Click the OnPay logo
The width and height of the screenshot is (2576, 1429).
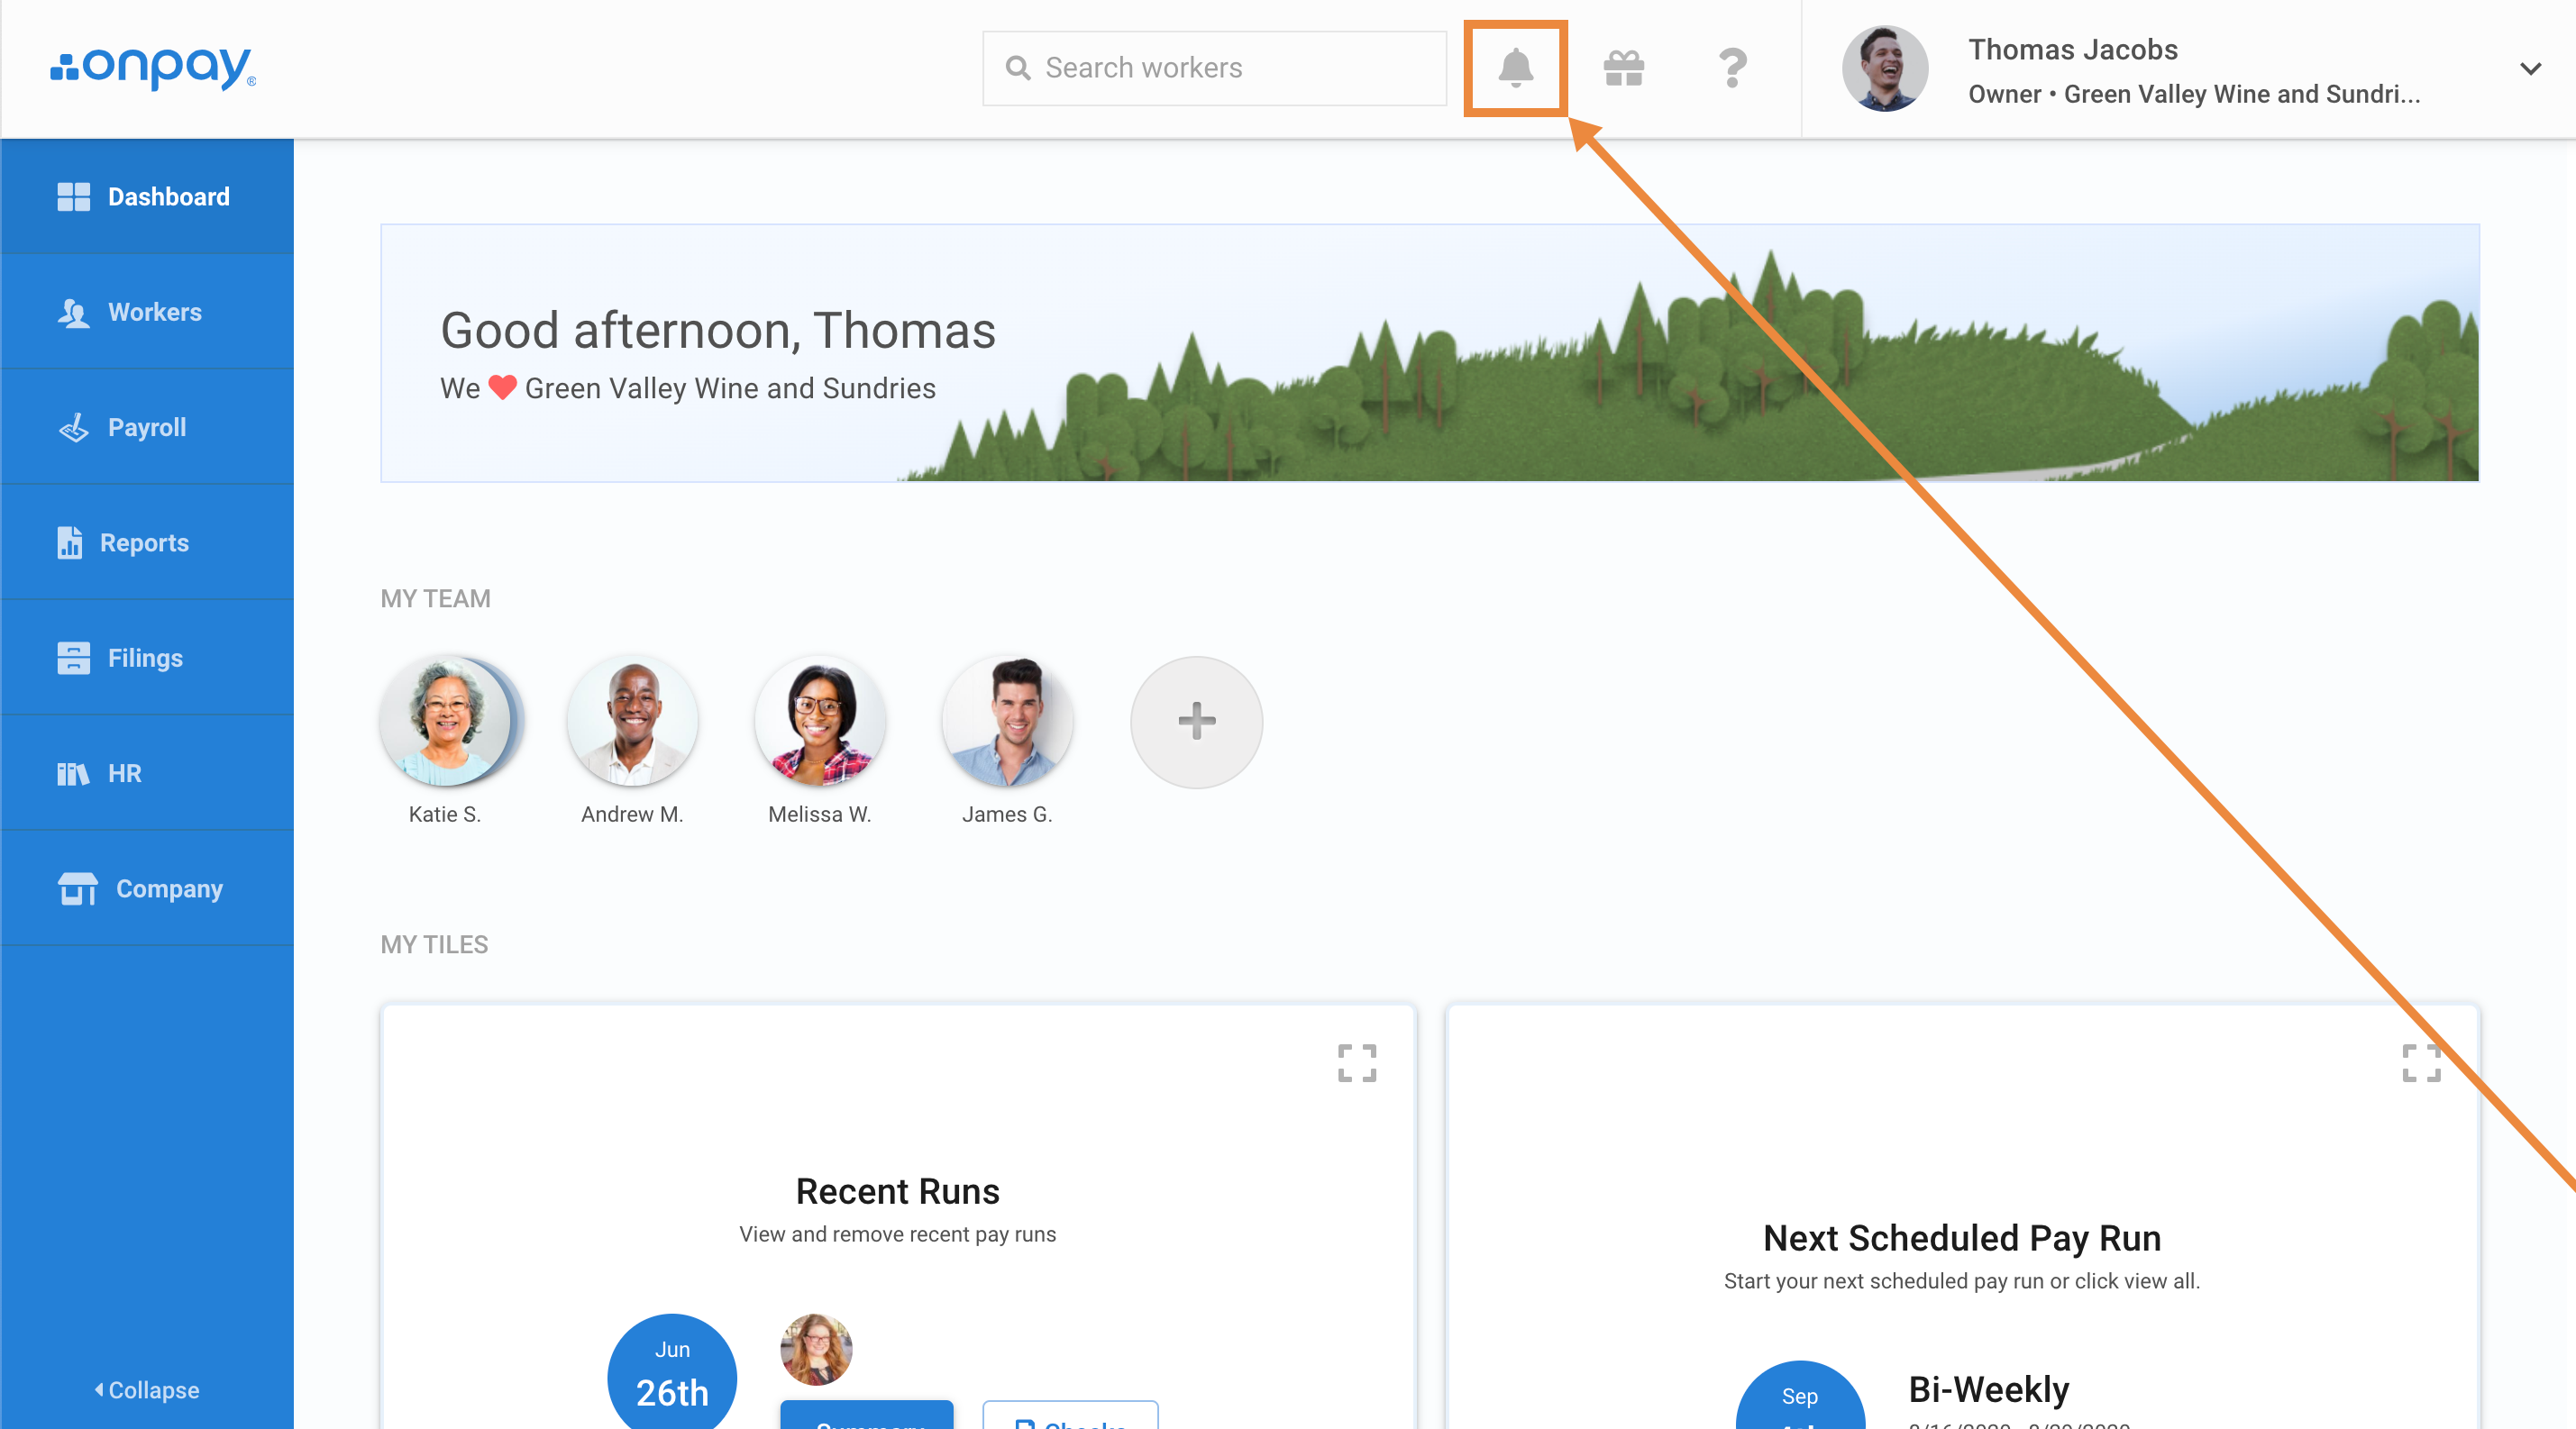(x=153, y=68)
